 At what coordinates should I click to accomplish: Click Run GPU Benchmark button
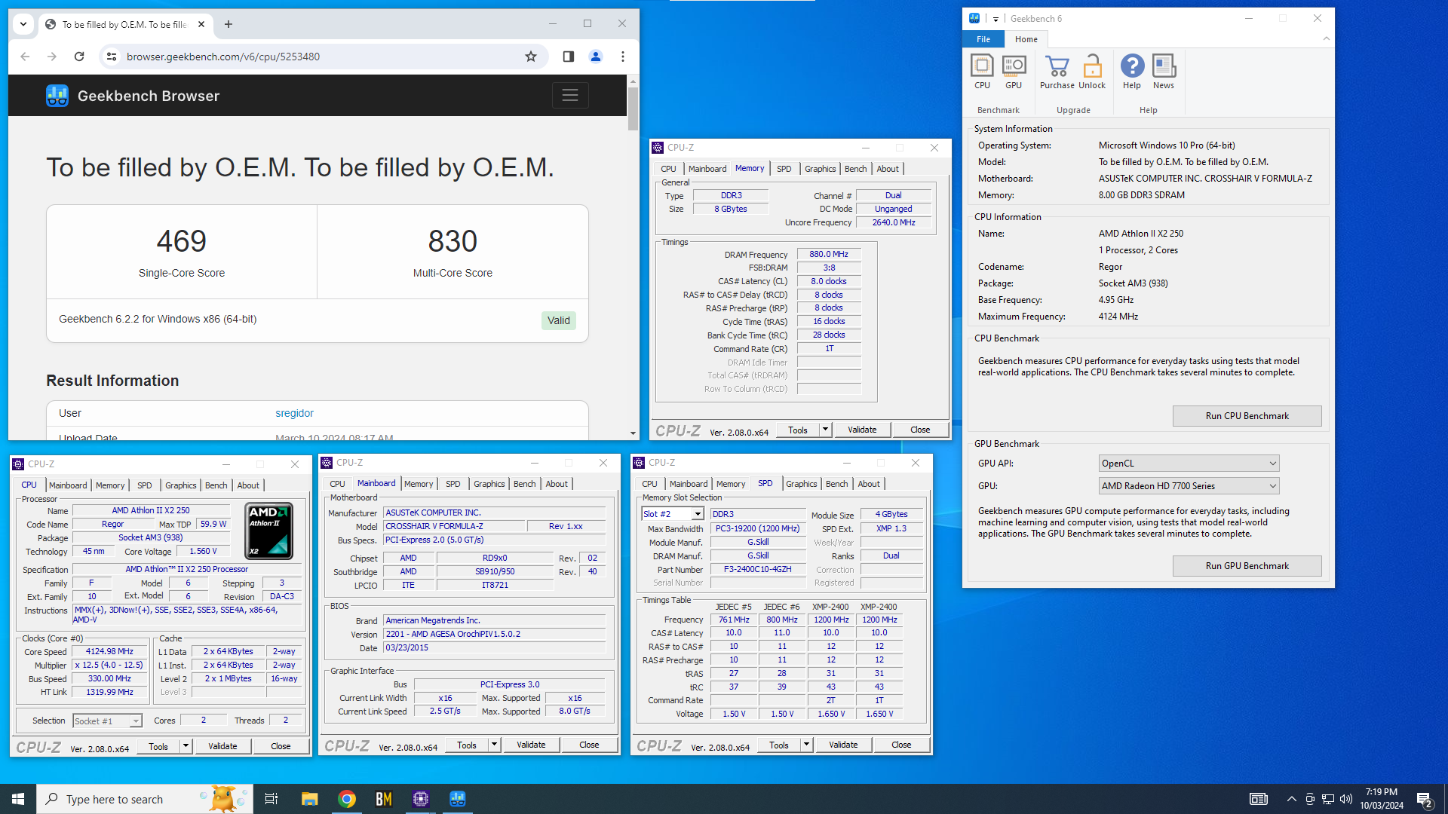(1247, 566)
